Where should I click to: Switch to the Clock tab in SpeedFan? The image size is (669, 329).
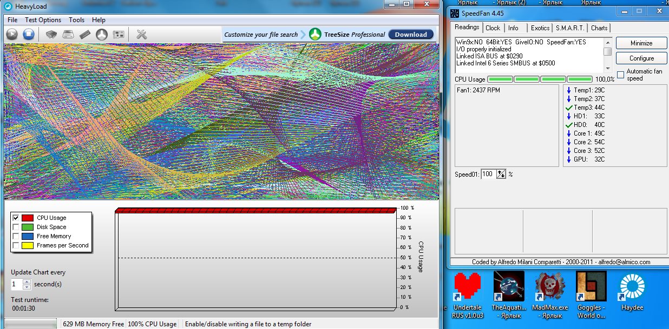click(493, 28)
